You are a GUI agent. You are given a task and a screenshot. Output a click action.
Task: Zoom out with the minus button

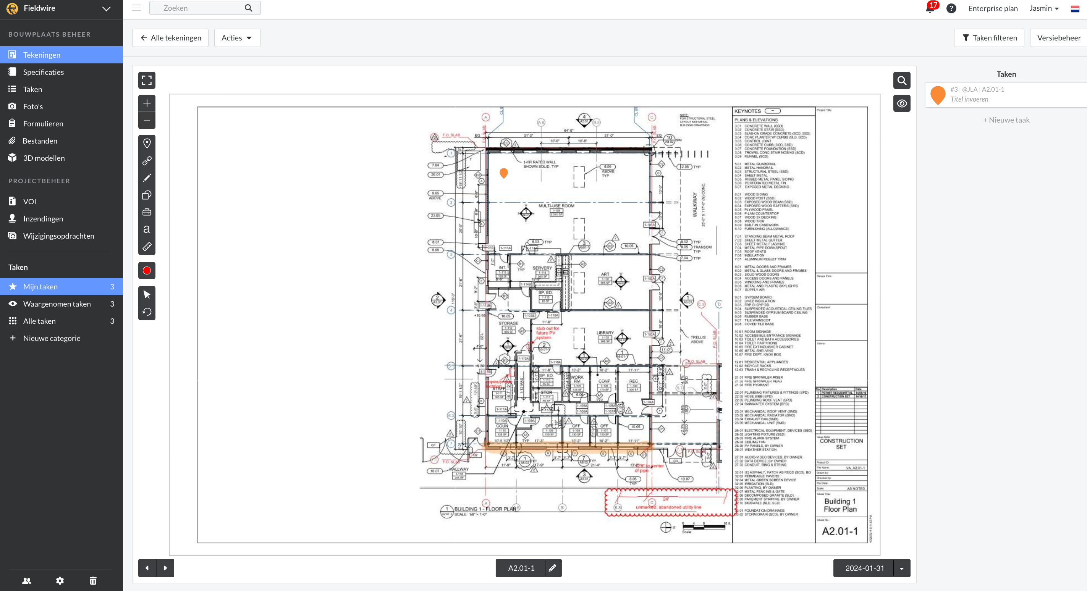point(146,121)
